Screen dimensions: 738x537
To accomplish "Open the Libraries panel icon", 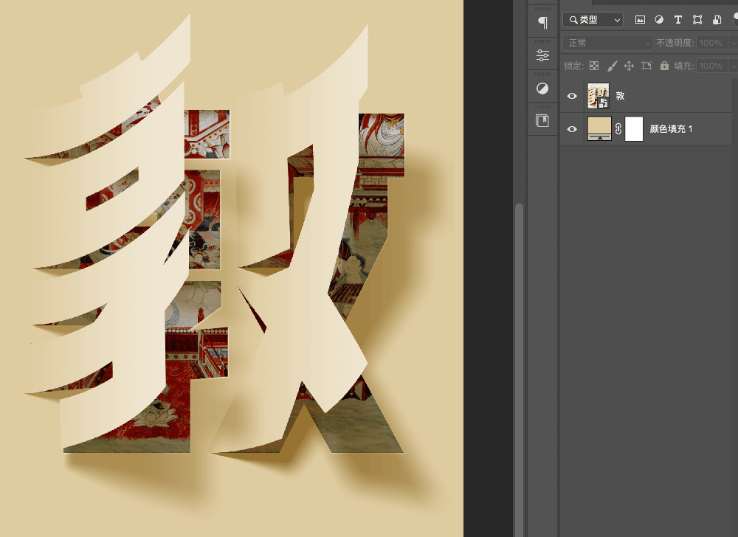I will 542,121.
